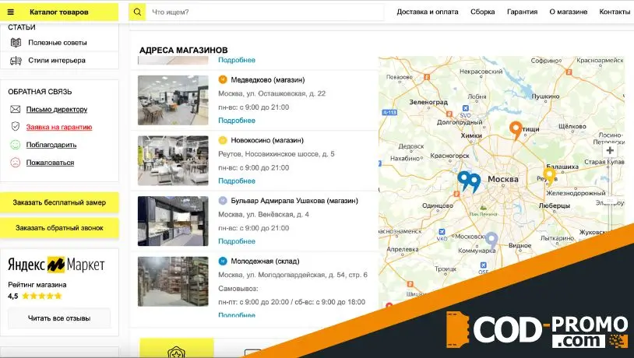Viewport: 634px width, 358px height.
Task: Click the red sad face Пожаловаться icon
Action: coord(16,163)
